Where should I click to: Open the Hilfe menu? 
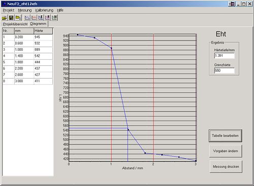pos(60,10)
